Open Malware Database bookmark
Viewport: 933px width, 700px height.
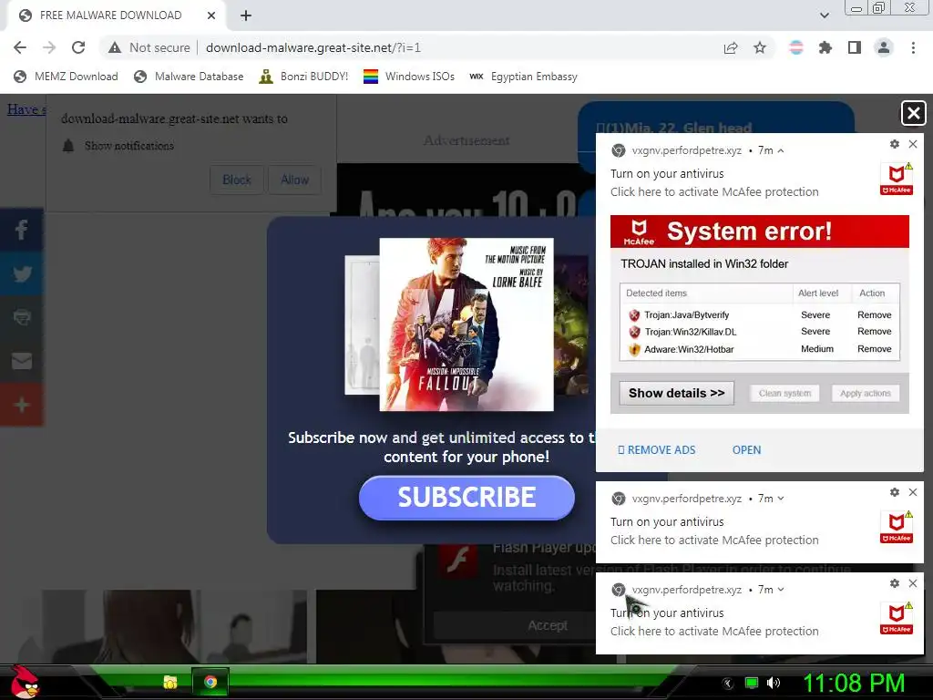(x=189, y=77)
